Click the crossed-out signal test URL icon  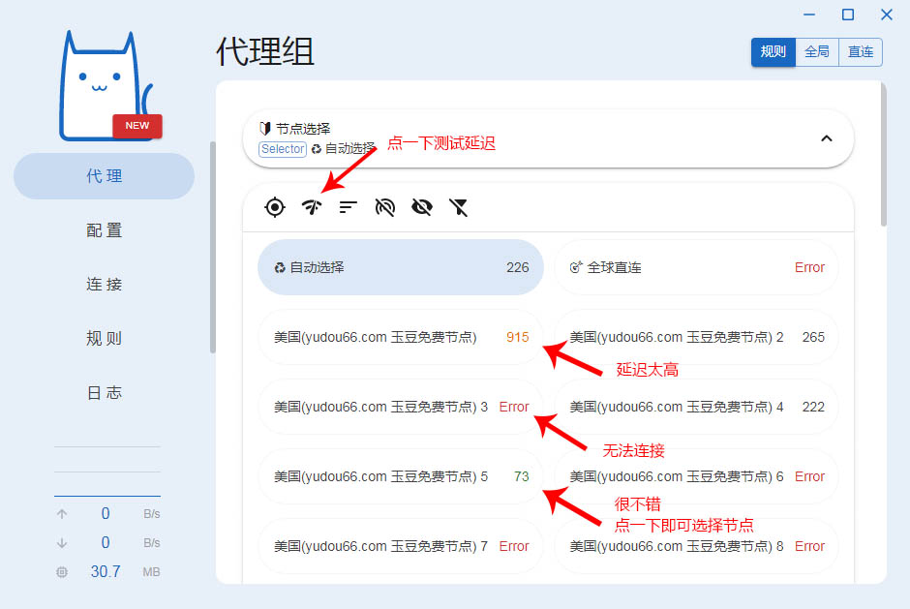coord(384,207)
